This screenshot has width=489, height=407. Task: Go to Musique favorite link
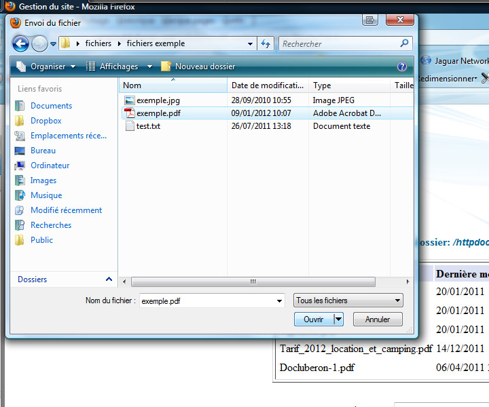[x=46, y=195]
